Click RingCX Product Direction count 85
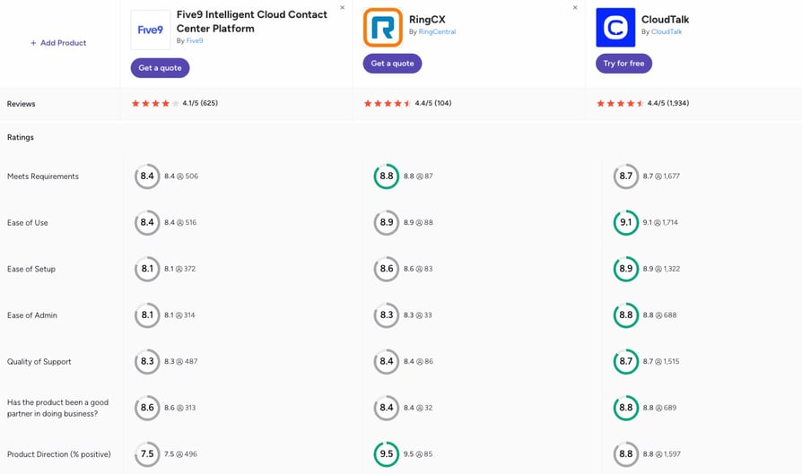This screenshot has width=802, height=474. tap(428, 454)
